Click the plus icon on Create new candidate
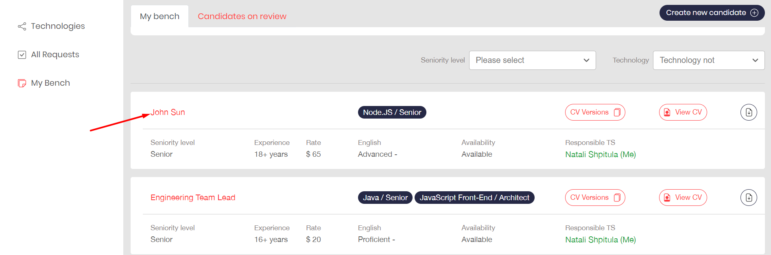This screenshot has height=255, width=771. pyautogui.click(x=754, y=13)
